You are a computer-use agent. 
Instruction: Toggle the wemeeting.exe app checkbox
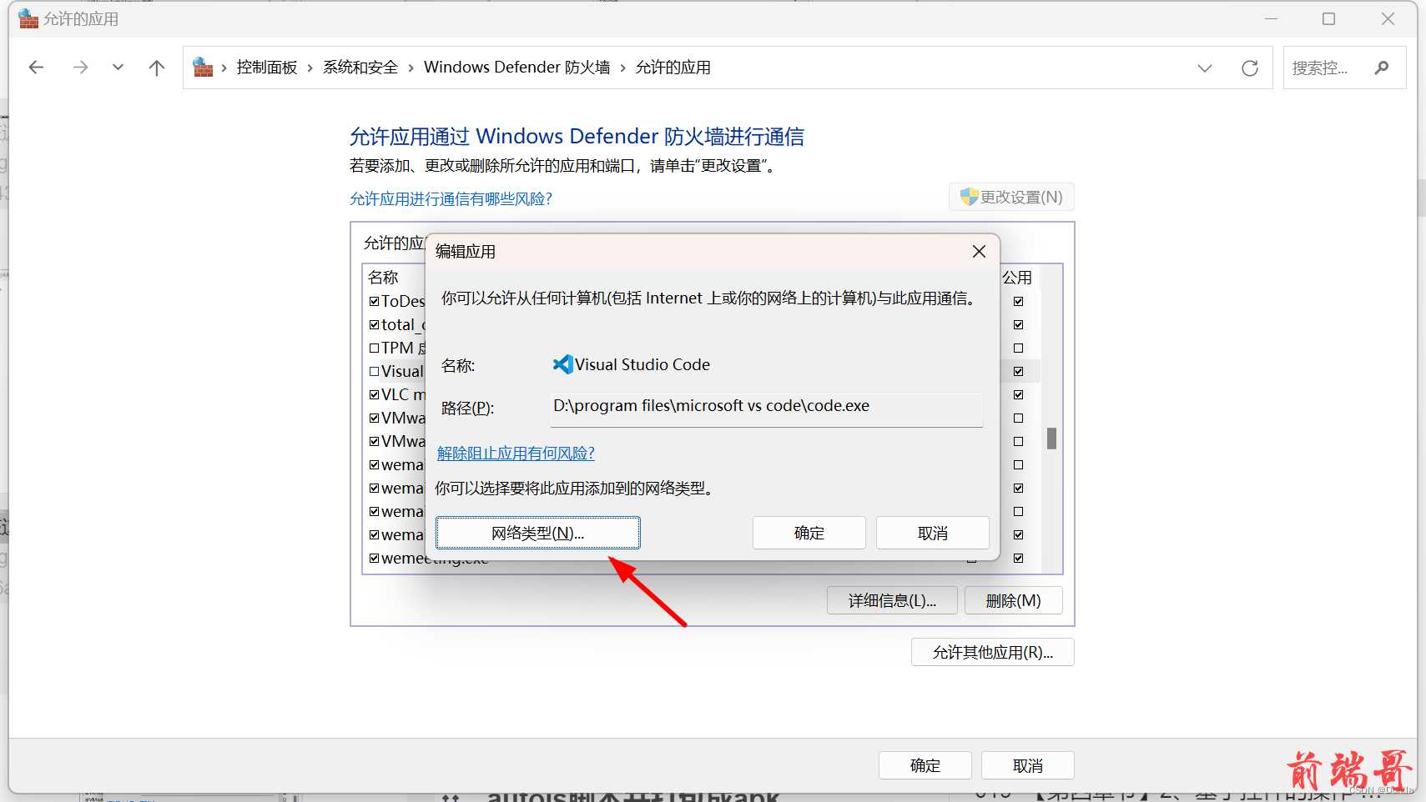(x=374, y=558)
